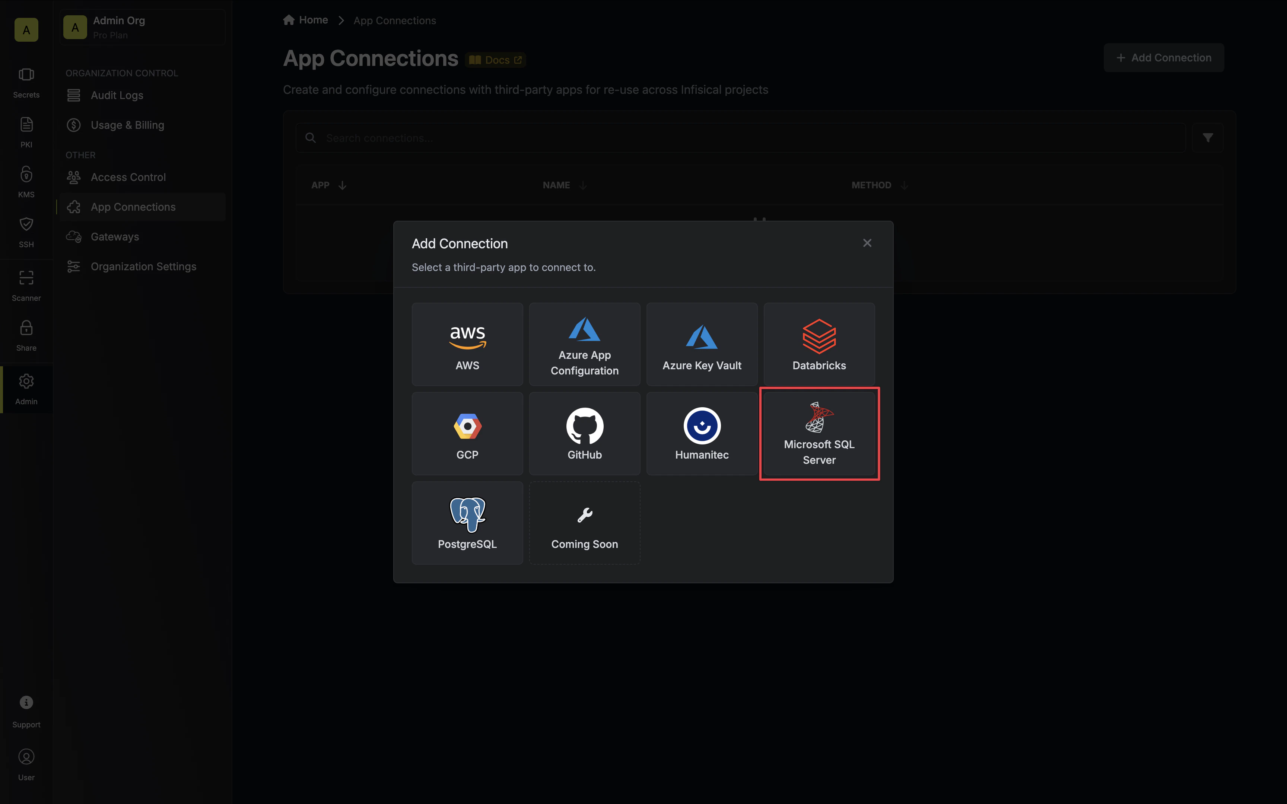Screen dimensions: 1287x804
Task: Open the connections filter funnel
Action: click(x=1208, y=138)
